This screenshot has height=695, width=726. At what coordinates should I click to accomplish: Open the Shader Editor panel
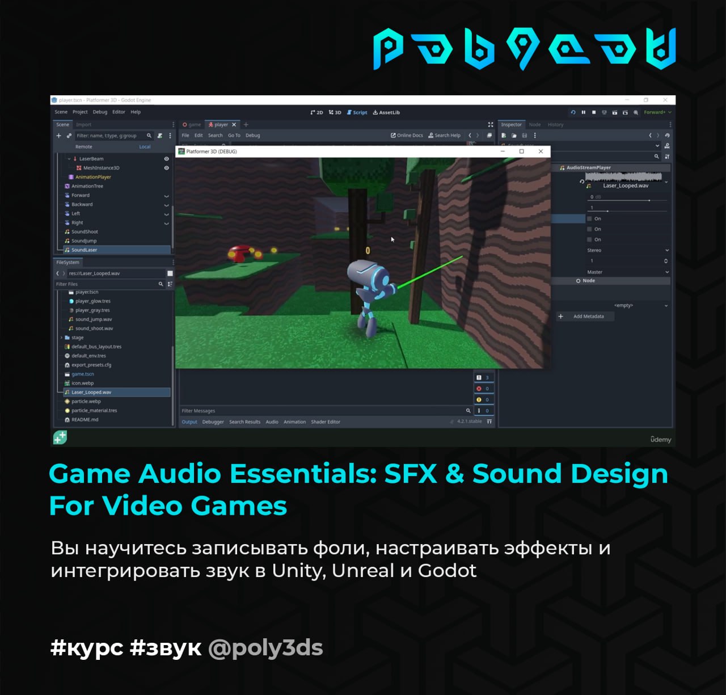(x=326, y=422)
